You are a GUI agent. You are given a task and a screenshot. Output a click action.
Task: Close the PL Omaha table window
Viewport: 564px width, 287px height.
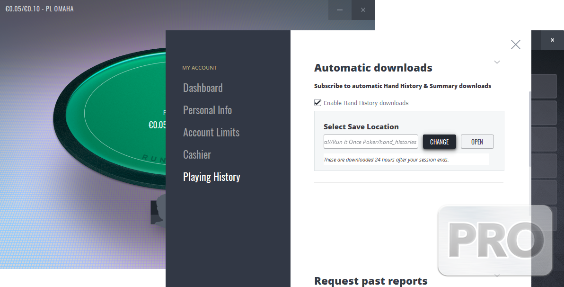pos(363,10)
